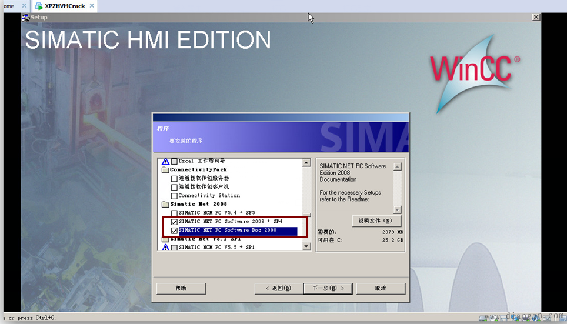Click the ConnectivityPack folder icon
The image size is (567, 324).
coord(165,169)
